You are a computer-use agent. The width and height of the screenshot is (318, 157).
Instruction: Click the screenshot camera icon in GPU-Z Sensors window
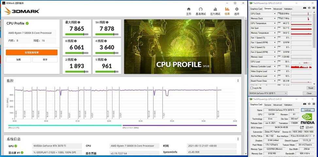(305, 8)
